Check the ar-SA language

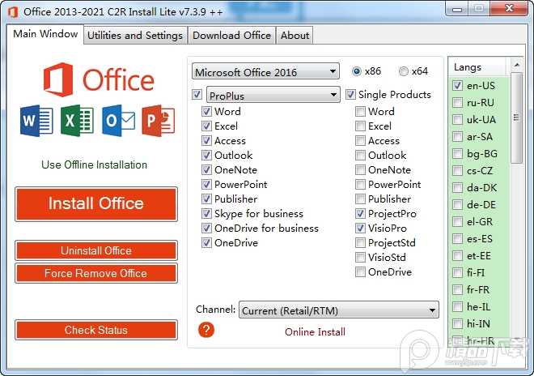(x=457, y=137)
